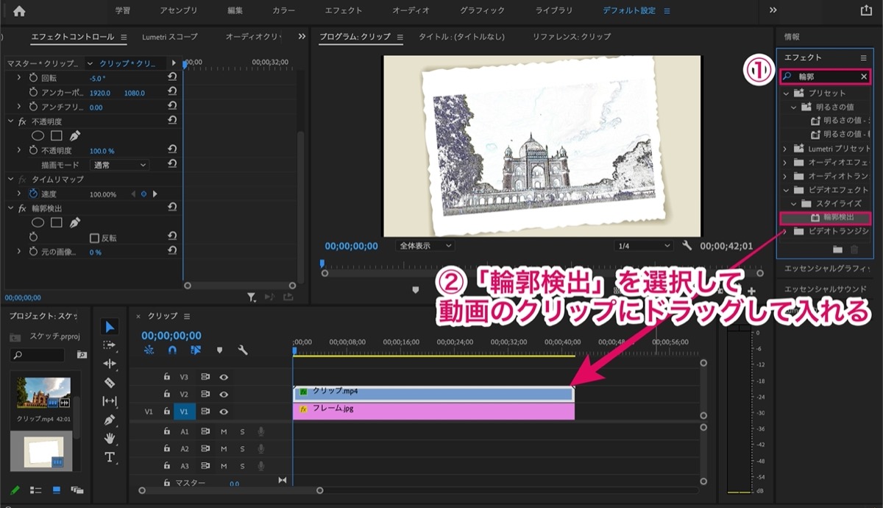Click clip クリップ.mp4 on V2 track
This screenshot has width=883, height=508.
(433, 394)
